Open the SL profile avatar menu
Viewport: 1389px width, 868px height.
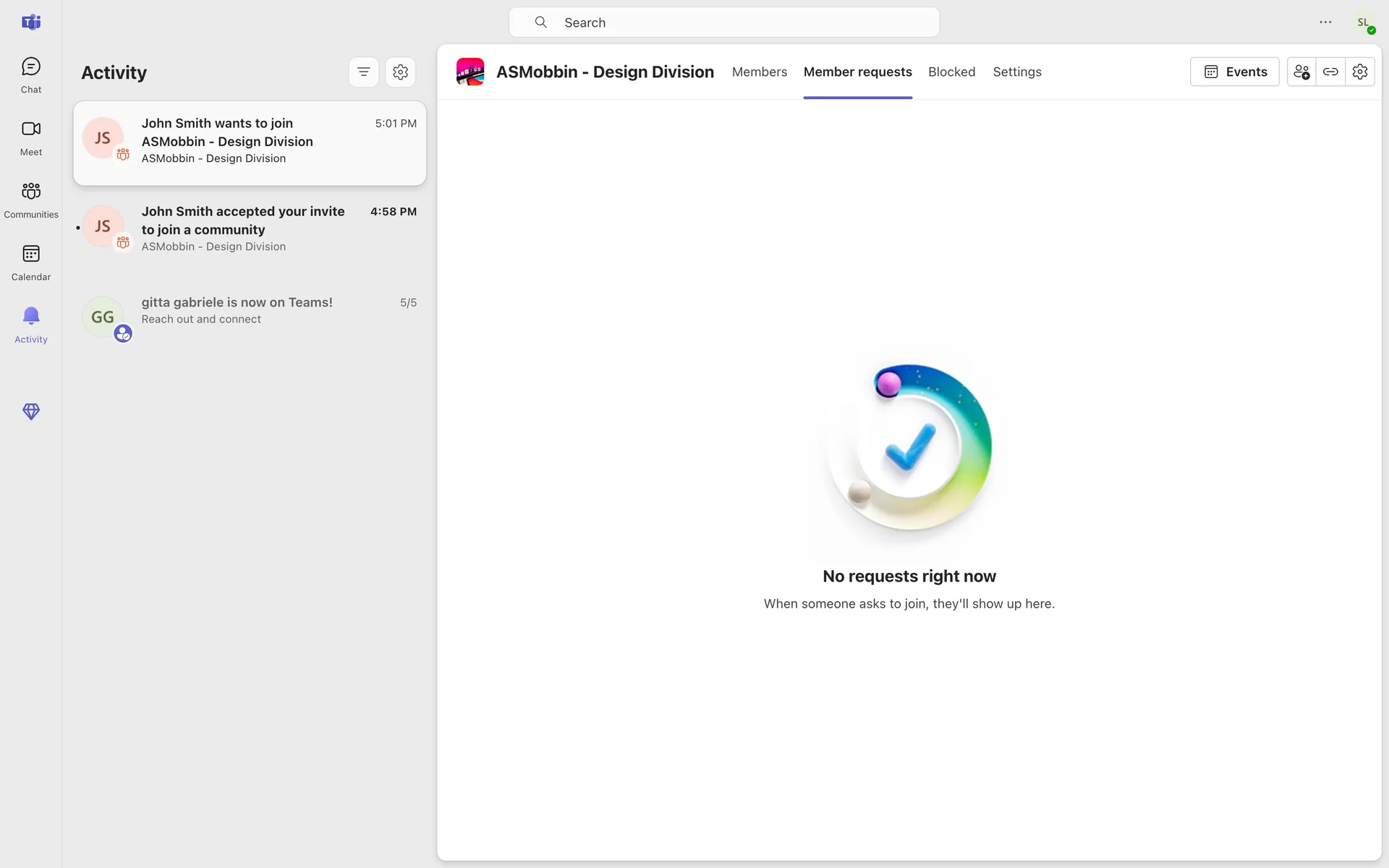pos(1364,22)
